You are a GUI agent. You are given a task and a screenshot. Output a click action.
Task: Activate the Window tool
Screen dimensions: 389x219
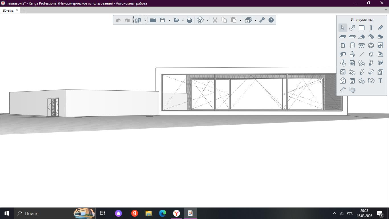pos(343,45)
